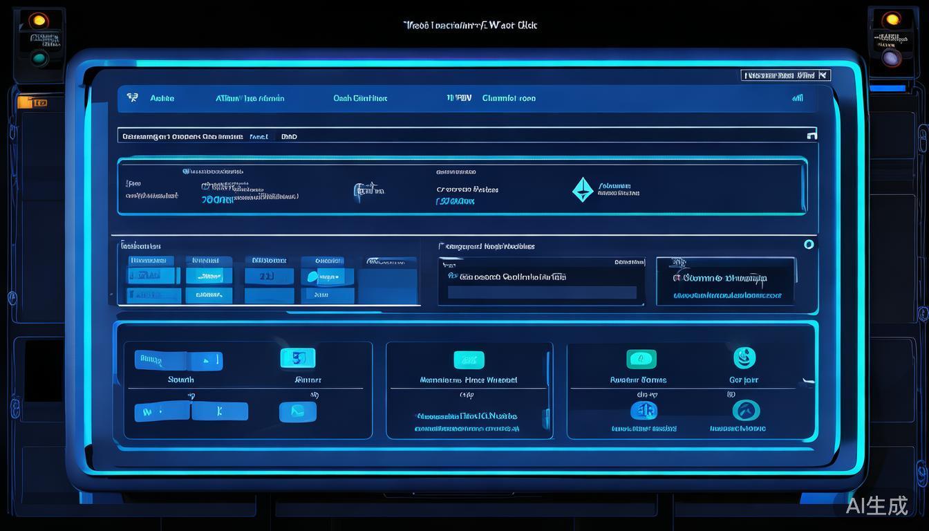
Task: Open the second navigation item starting with 'Atlum'
Action: 250,98
